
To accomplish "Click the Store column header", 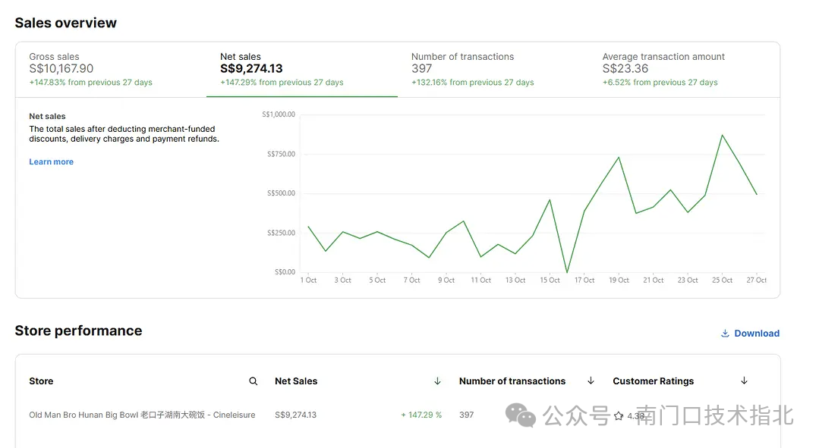I will coord(41,381).
